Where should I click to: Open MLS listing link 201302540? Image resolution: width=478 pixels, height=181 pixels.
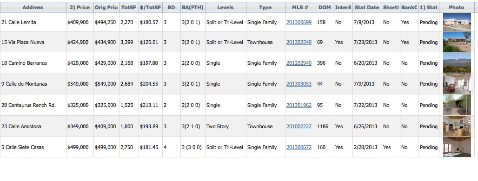click(299, 42)
